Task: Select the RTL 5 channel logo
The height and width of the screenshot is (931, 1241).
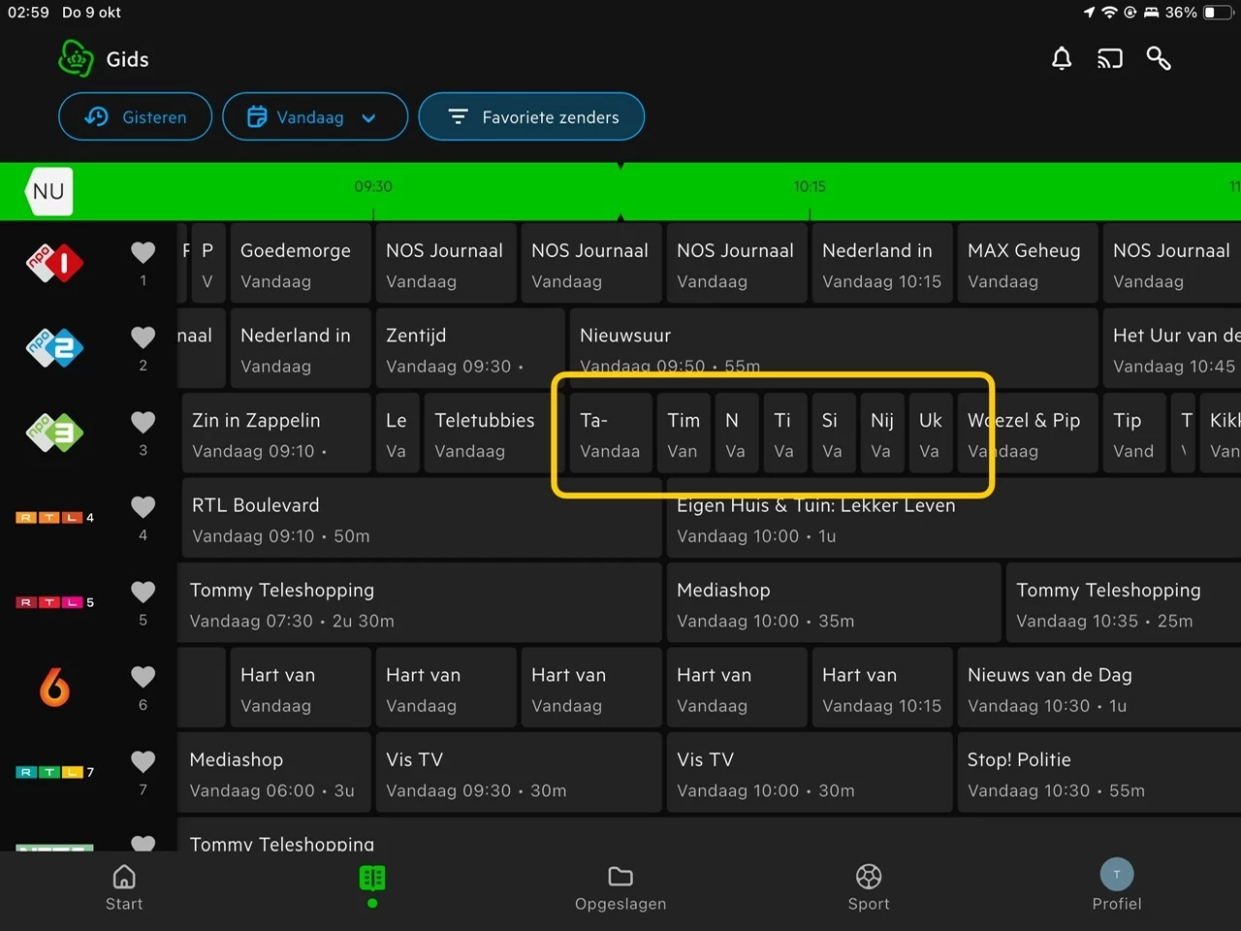Action: tap(54, 602)
